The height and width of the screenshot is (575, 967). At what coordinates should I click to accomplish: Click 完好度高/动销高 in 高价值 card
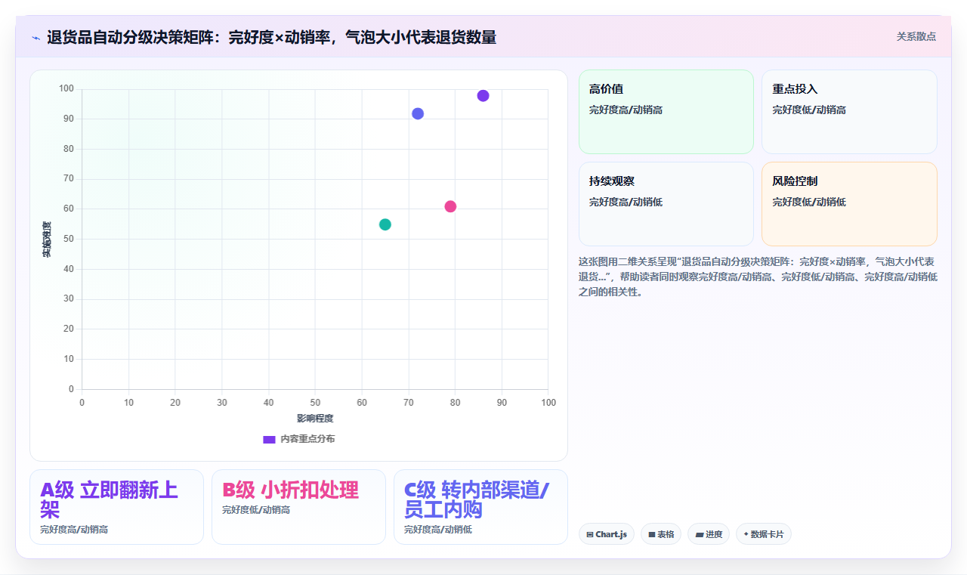click(626, 110)
